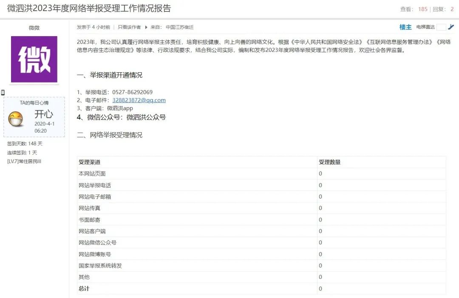
Task: Click the 受理数量 column header
Action: pos(329,162)
